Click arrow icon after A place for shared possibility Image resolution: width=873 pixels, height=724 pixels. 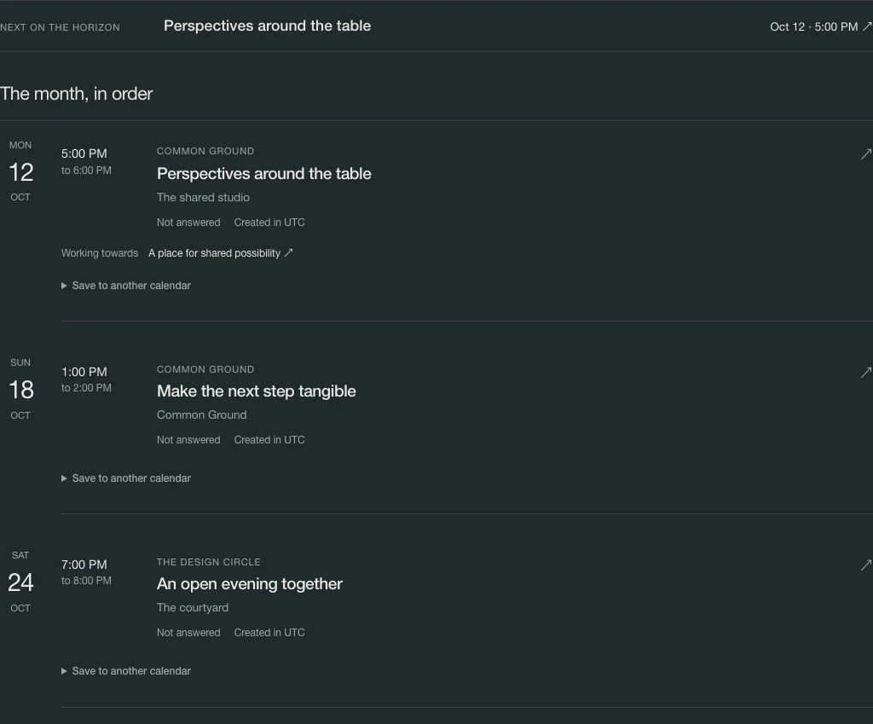[x=288, y=252]
